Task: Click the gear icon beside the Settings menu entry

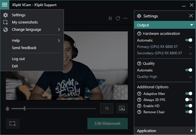Action: pyautogui.click(x=6, y=15)
